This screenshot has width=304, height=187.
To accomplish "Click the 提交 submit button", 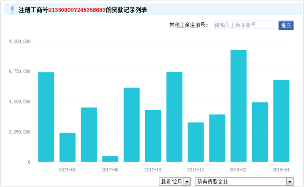I will pyautogui.click(x=286, y=25).
